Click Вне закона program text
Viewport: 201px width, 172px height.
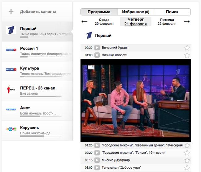point(29,93)
